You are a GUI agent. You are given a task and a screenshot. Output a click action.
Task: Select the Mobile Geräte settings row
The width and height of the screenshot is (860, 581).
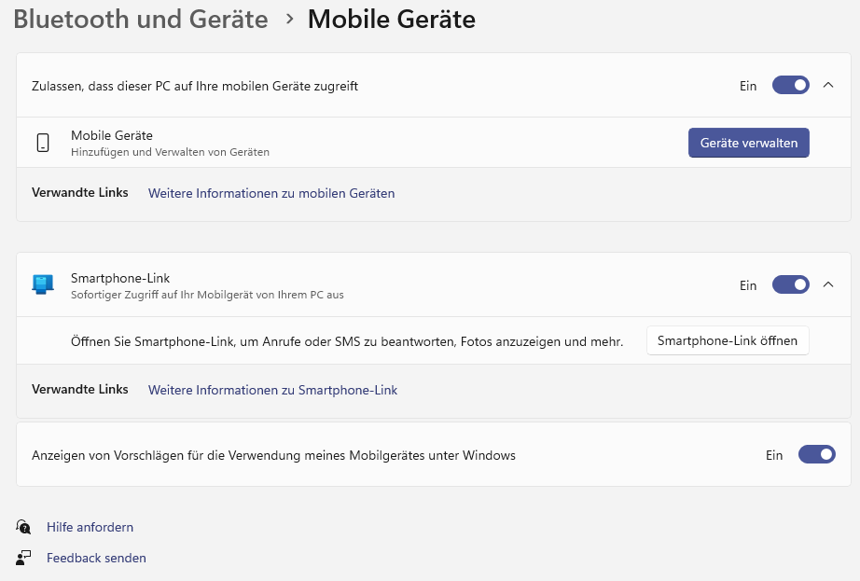373,142
